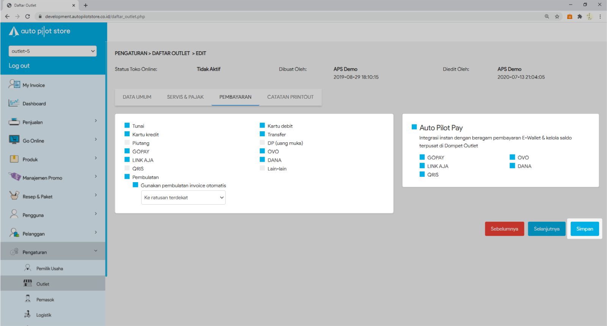
Task: Toggle the Auto Pilot Pay checkbox
Action: [414, 127]
